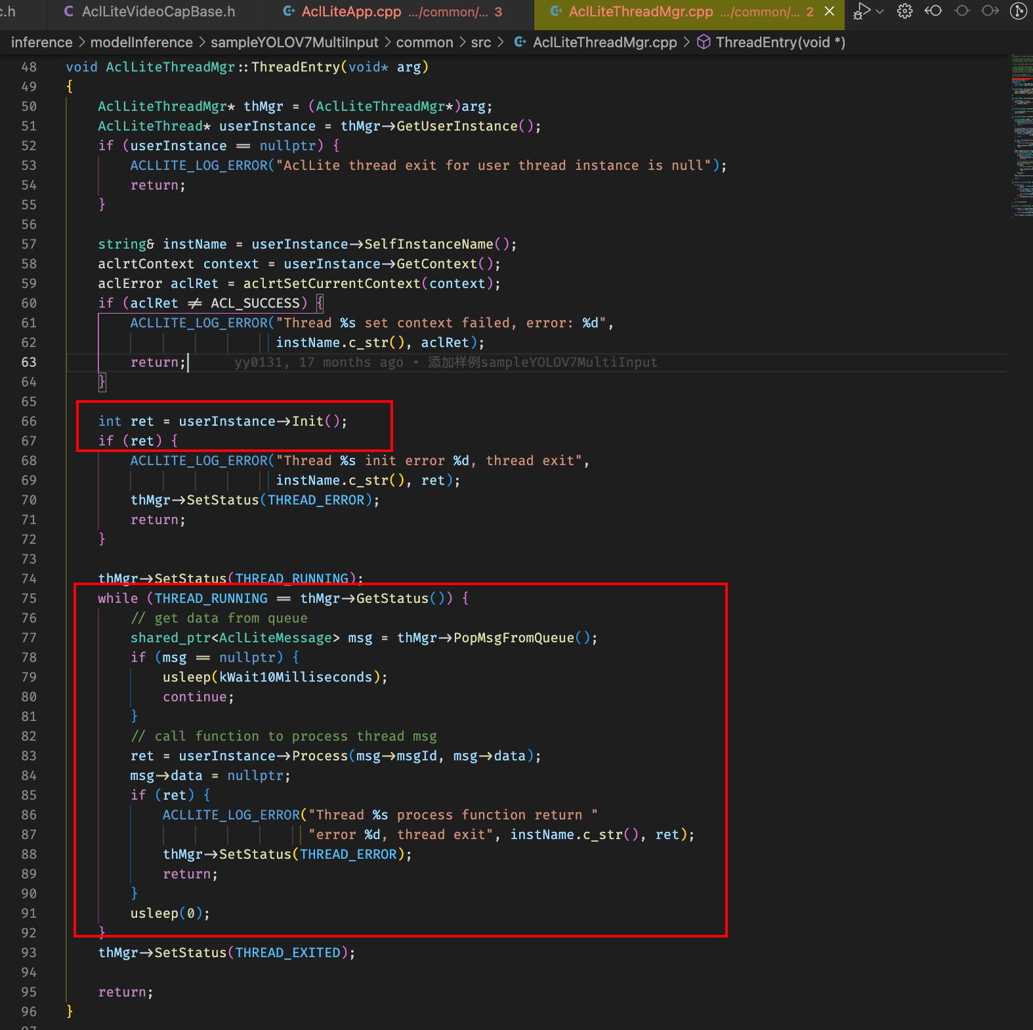Viewport: 1033px width, 1030px height.
Task: Open the 'sampleYOLOV7MultiInput' breadcrumb segment
Action: pos(295,43)
